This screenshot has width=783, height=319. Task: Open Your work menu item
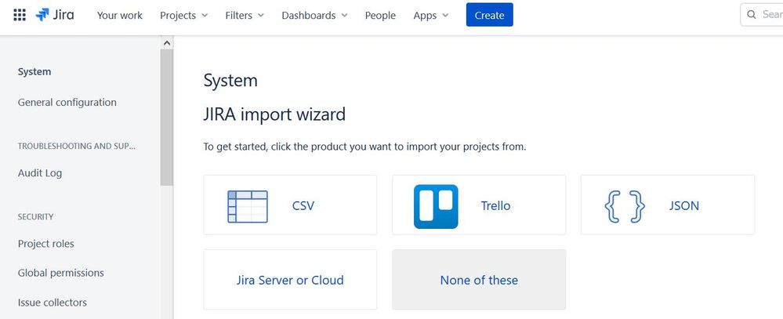click(x=120, y=16)
